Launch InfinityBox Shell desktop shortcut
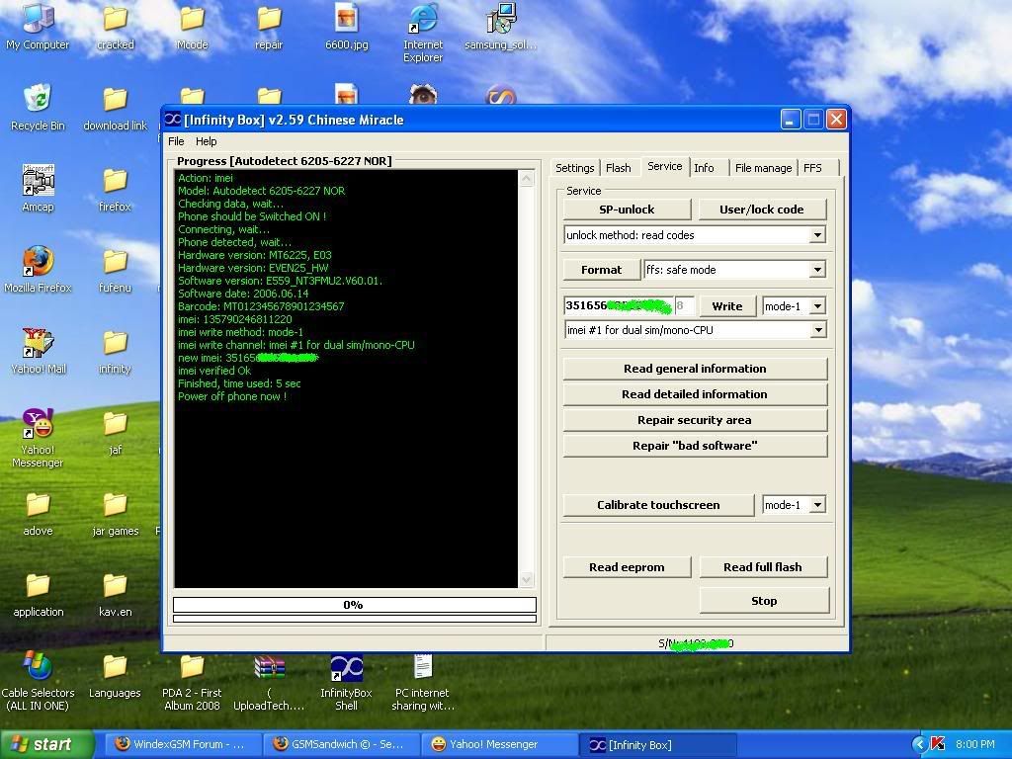This screenshot has width=1012, height=759. pyautogui.click(x=347, y=681)
